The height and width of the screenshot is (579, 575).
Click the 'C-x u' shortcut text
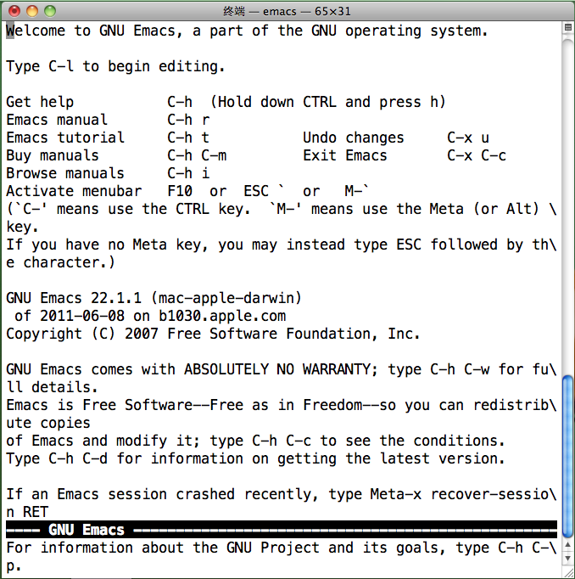click(x=468, y=138)
